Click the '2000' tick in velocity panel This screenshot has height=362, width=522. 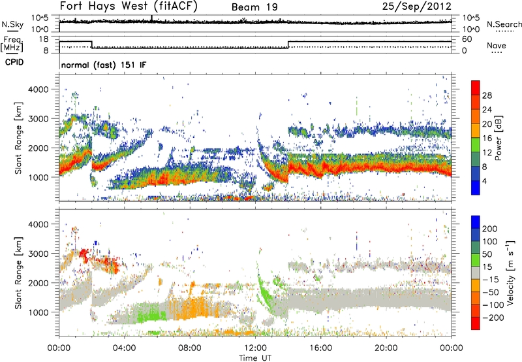coord(38,283)
